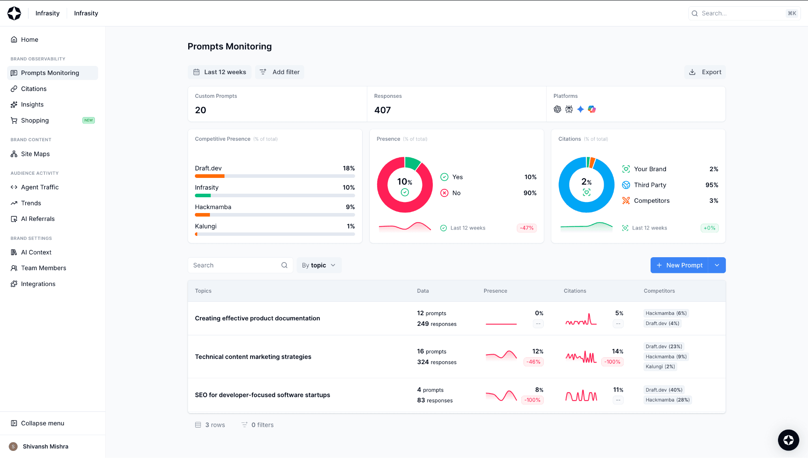Click the Collapse menu panel icon
808x458 pixels.
(14, 423)
